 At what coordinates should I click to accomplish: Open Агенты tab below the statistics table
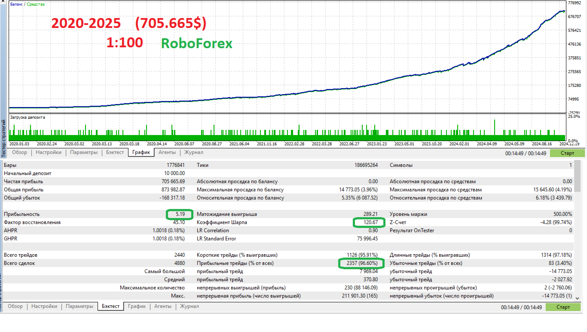(162, 306)
